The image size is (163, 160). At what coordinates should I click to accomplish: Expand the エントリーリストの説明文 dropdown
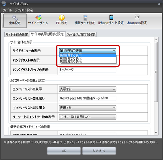pos(88,108)
